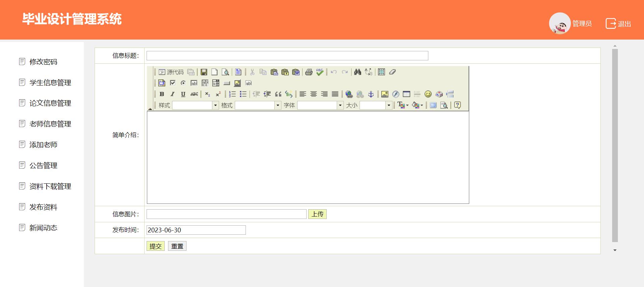
Task: Toggle Blockquote formatting
Action: coord(278,94)
